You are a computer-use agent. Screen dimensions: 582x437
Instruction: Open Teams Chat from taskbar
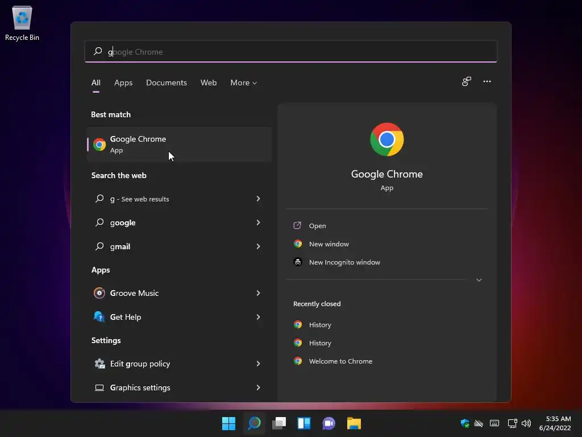(x=329, y=423)
